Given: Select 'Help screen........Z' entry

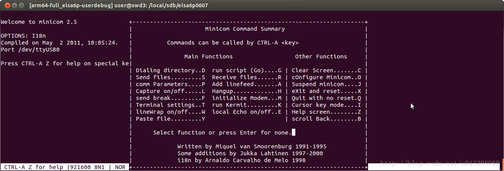Looking at the screenshot, I should (327, 112).
